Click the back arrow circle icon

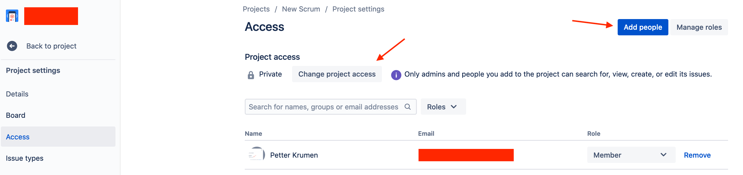(x=12, y=46)
